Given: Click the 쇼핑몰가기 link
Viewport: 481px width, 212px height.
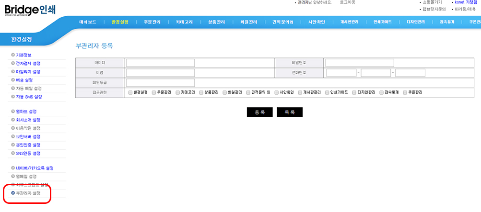Looking at the screenshot, I should 432,2.
